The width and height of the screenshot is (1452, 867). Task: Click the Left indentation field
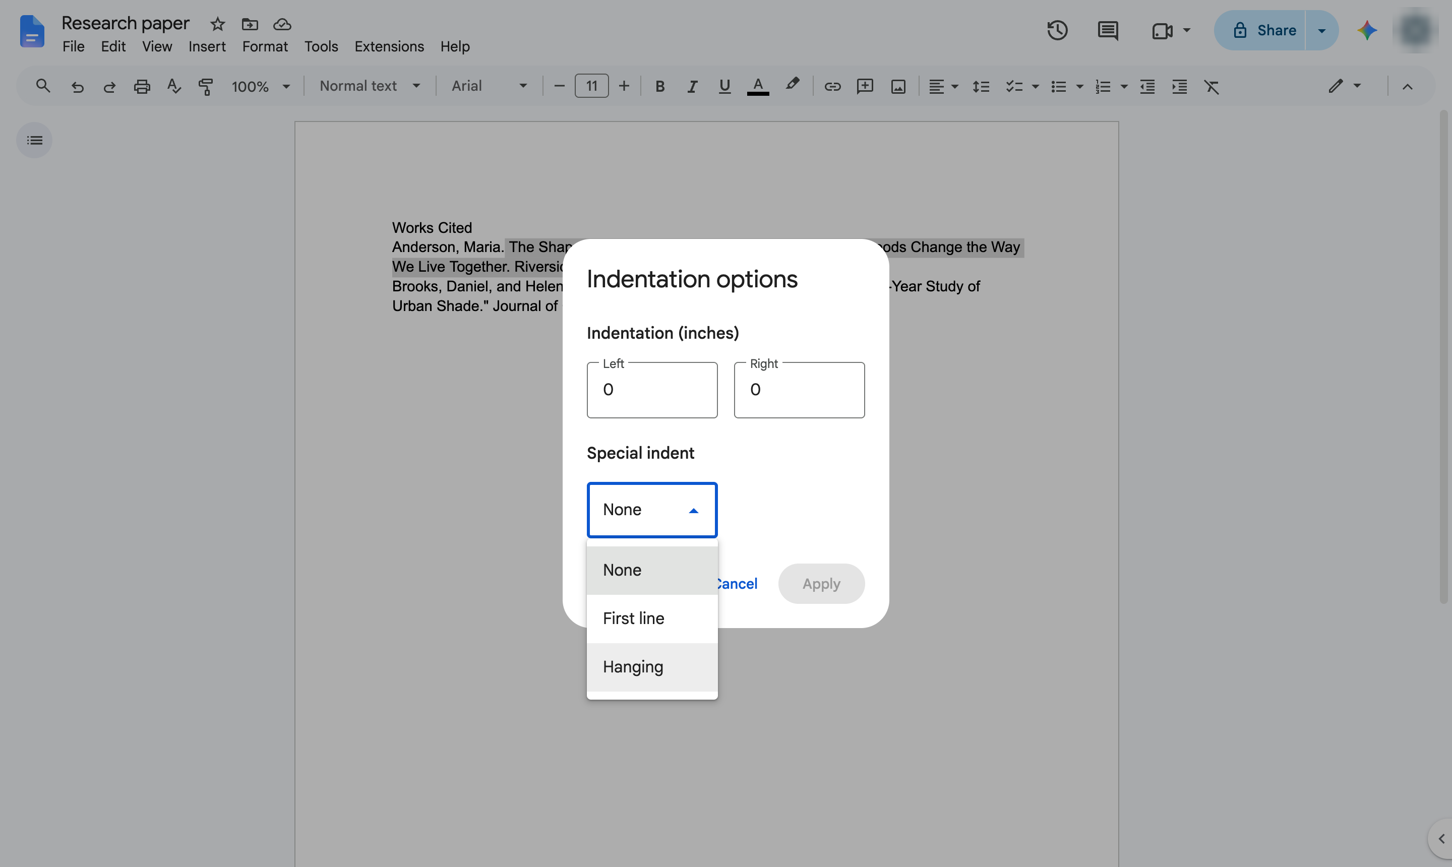coord(652,390)
